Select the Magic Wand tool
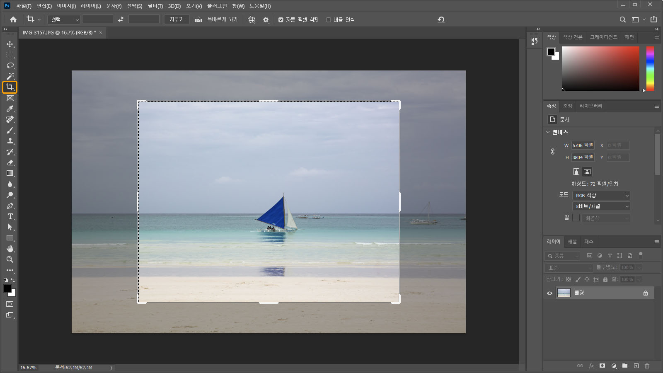Viewport: 663px width, 373px height. pyautogui.click(x=10, y=76)
